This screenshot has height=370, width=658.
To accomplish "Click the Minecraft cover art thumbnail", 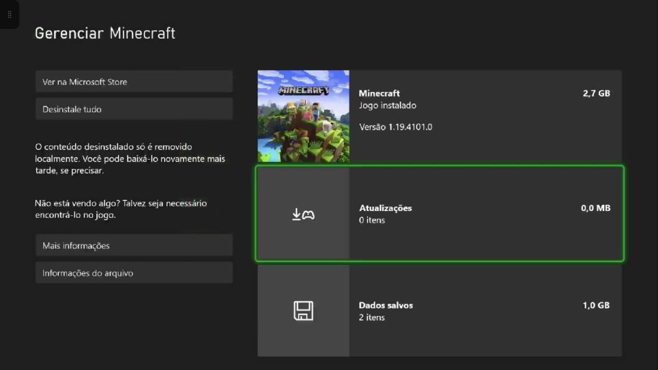I will coord(304,116).
